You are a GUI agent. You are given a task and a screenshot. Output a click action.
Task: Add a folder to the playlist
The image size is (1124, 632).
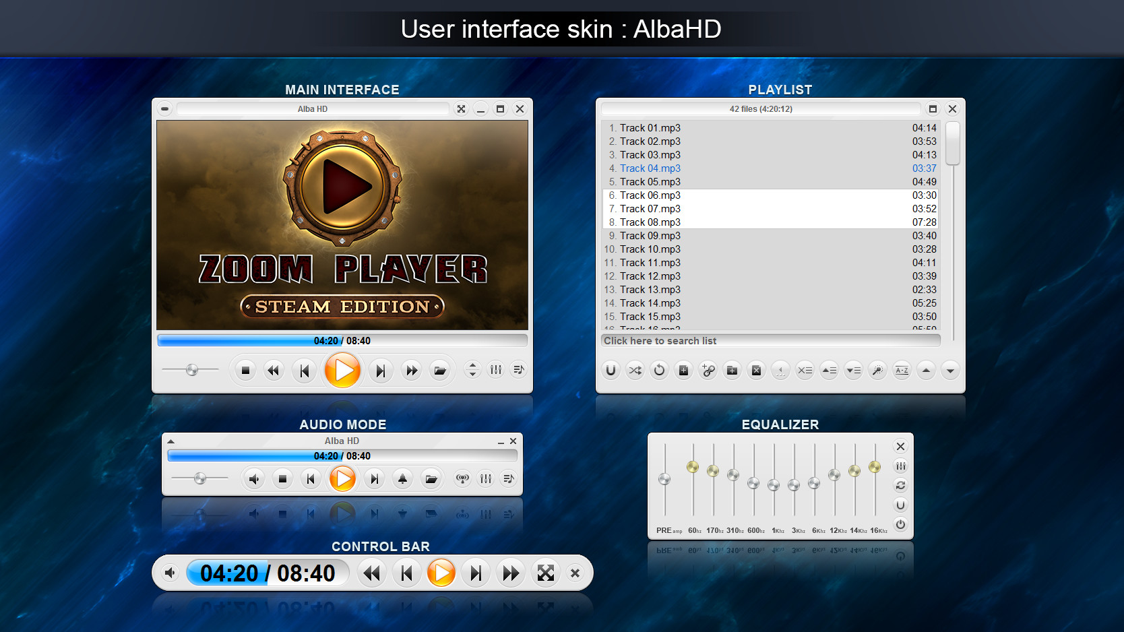732,370
